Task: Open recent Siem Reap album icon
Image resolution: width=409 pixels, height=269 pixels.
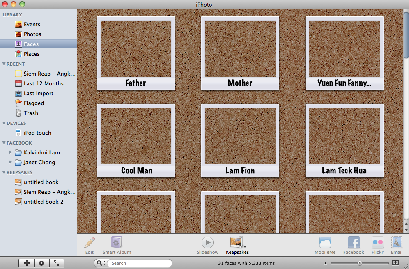Action: point(18,74)
